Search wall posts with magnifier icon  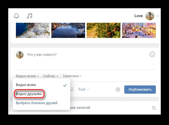[154, 108]
